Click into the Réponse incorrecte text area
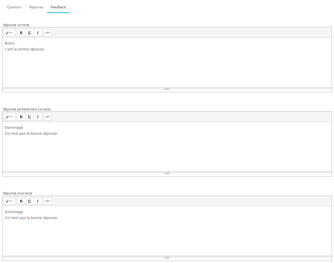This screenshot has width=334, height=263. pyautogui.click(x=166, y=235)
